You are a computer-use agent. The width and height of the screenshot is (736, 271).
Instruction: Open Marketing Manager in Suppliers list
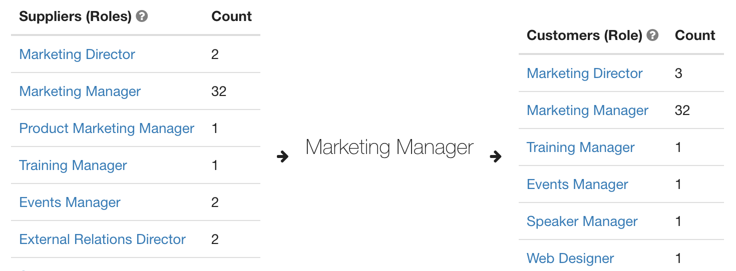pos(80,91)
